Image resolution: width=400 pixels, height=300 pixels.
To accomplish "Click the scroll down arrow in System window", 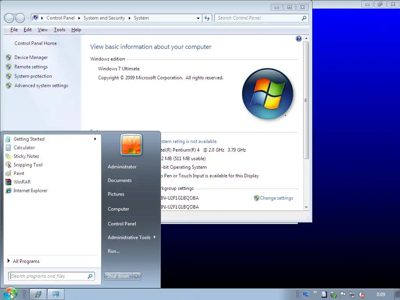I will (306, 207).
